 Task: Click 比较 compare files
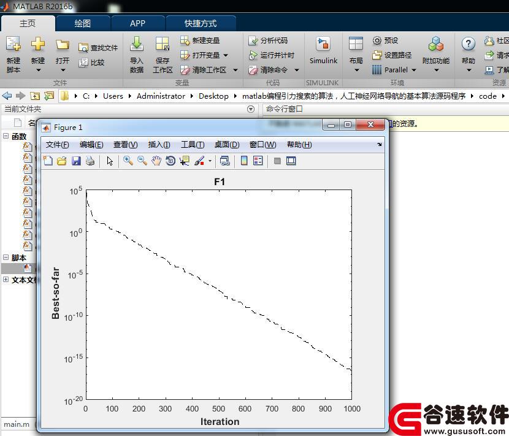click(91, 63)
